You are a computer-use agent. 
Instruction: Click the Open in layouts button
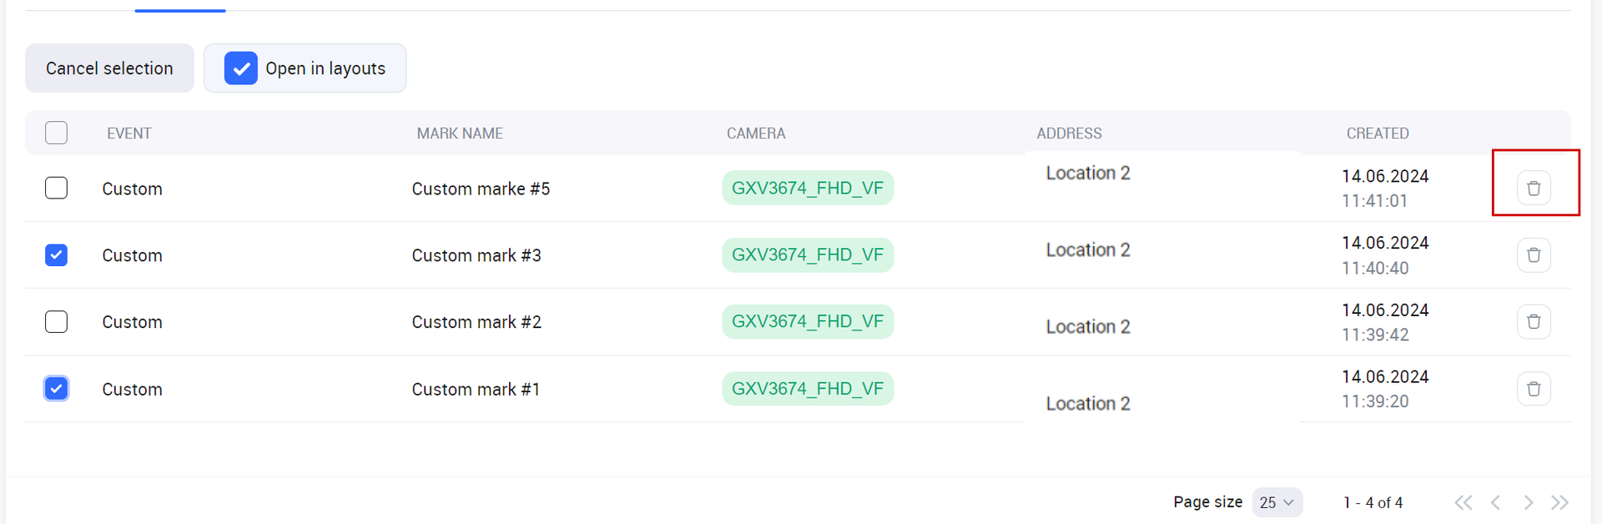305,68
